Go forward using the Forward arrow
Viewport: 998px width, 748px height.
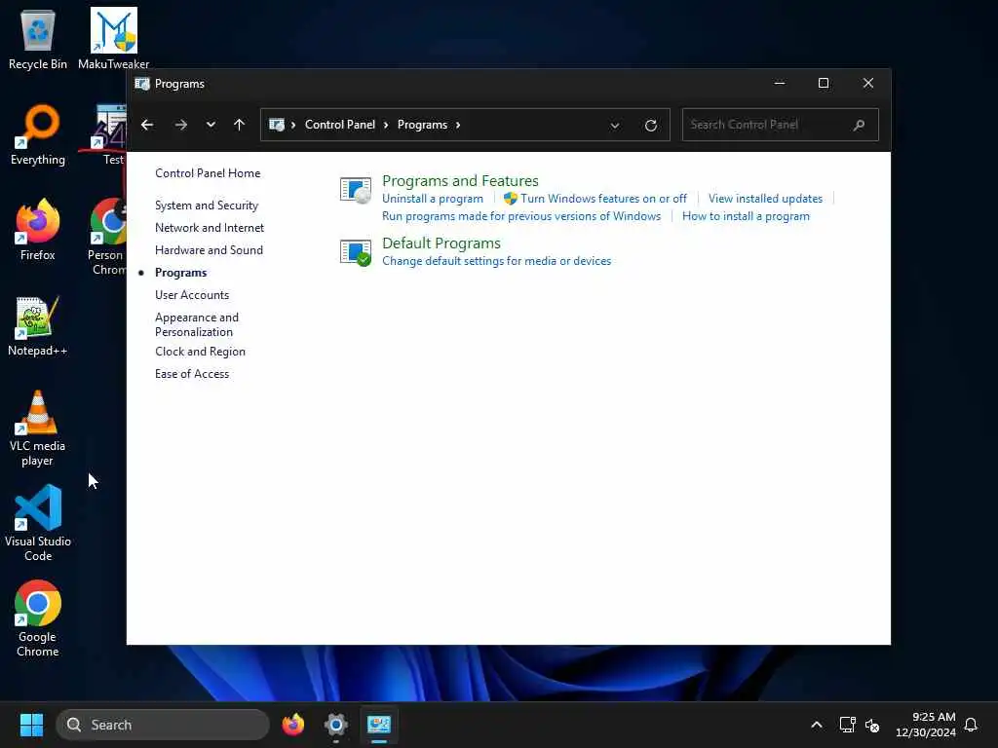tap(181, 125)
